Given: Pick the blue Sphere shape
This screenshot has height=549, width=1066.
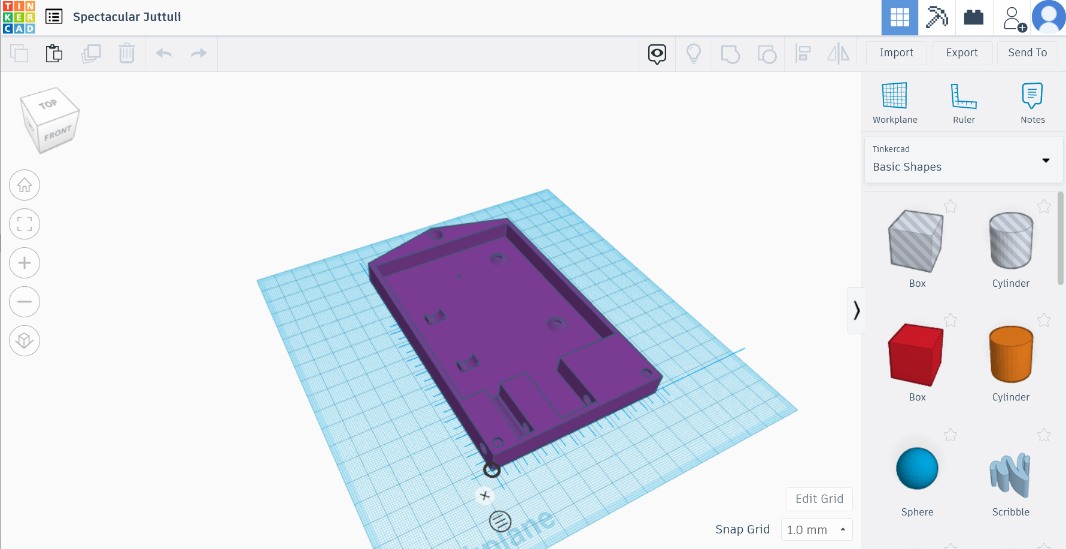Looking at the screenshot, I should (917, 468).
